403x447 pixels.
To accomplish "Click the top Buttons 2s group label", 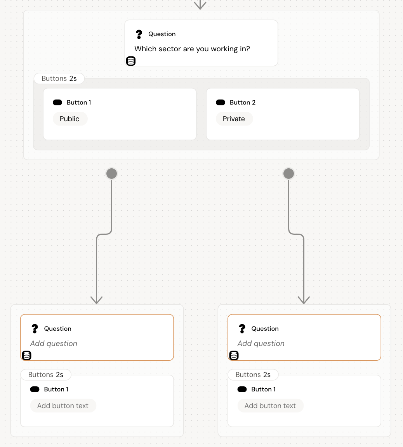I will pyautogui.click(x=59, y=79).
